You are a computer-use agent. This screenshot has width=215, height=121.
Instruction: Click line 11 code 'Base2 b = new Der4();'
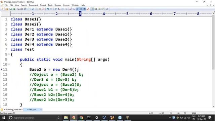click(x=54, y=70)
